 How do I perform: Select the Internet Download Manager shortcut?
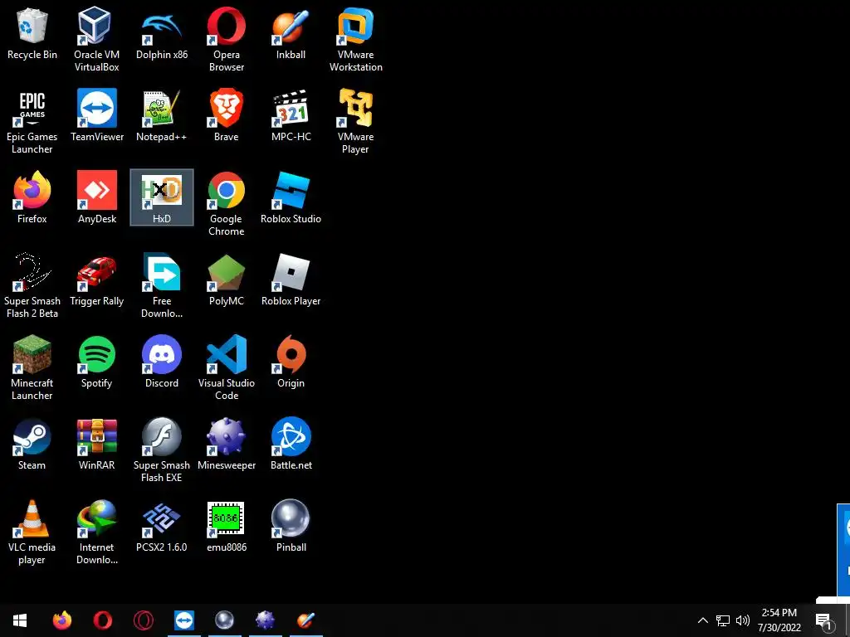[97, 532]
